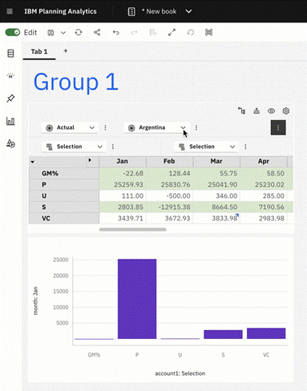Click the purple P bar in chart

pyautogui.click(x=137, y=299)
